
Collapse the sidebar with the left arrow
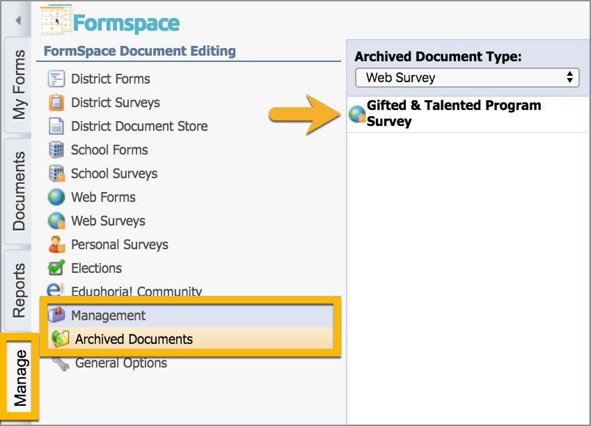(x=17, y=20)
